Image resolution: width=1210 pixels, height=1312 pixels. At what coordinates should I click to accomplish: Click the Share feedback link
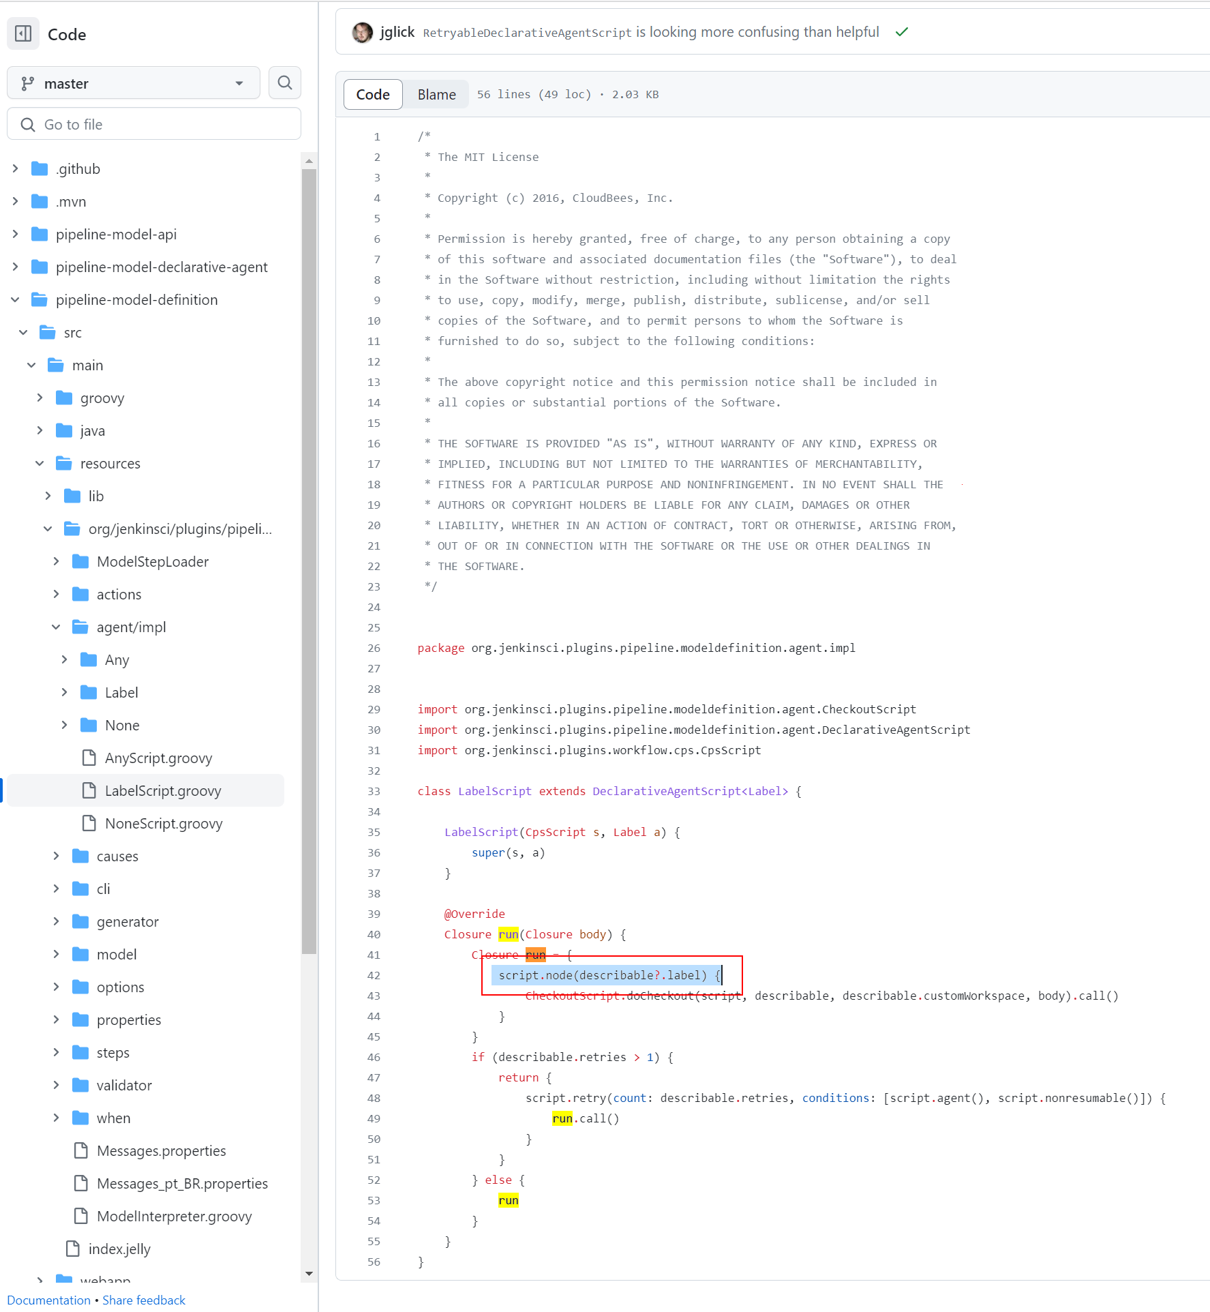coord(144,1300)
